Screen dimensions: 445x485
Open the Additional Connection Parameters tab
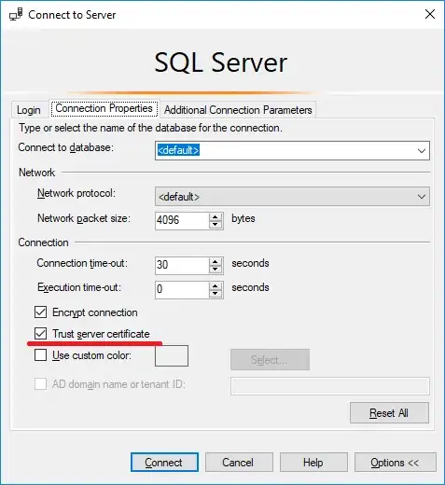coord(238,110)
